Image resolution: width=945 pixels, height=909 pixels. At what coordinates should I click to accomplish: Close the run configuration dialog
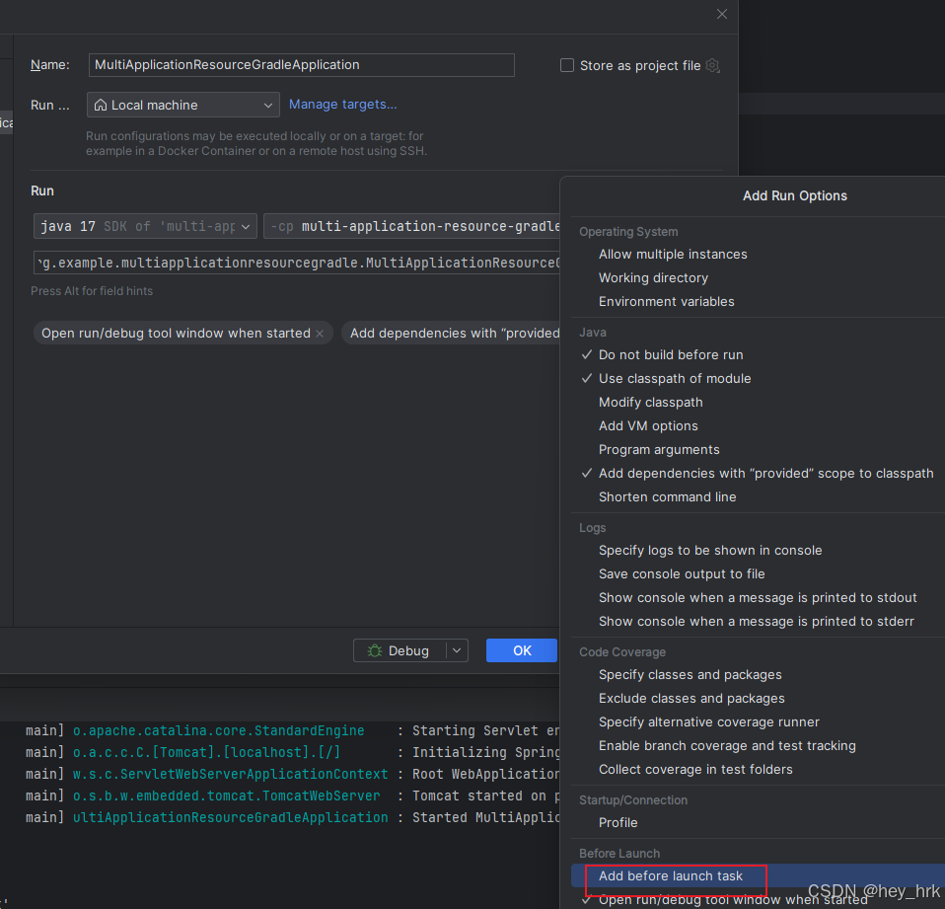(721, 14)
